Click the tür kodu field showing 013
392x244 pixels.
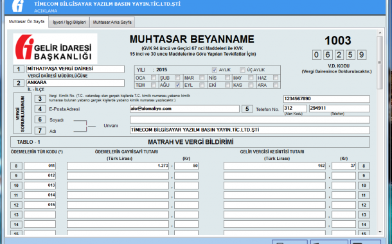tap(40, 186)
